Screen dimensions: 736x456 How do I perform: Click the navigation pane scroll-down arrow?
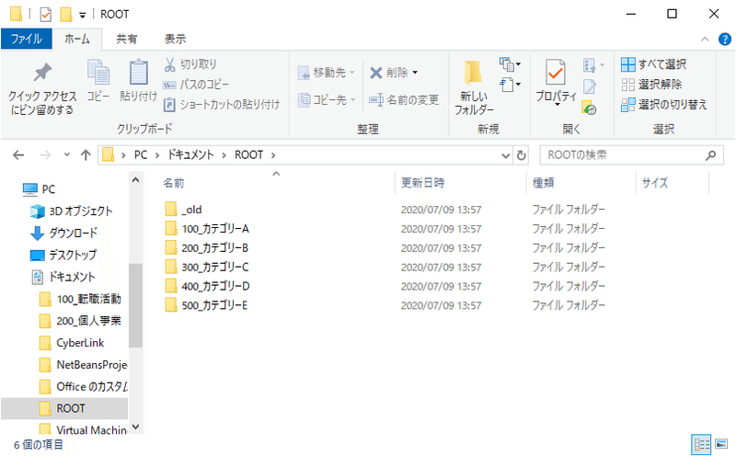pos(135,427)
